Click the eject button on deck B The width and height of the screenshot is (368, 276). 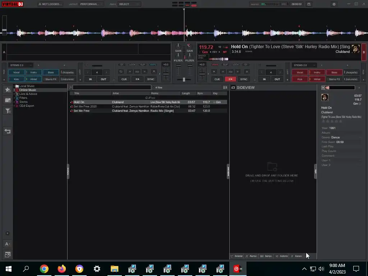click(247, 72)
